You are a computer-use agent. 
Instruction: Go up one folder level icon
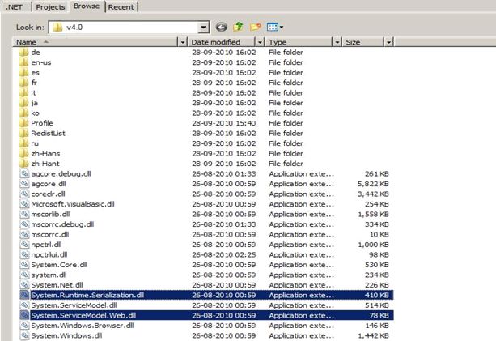tap(238, 27)
